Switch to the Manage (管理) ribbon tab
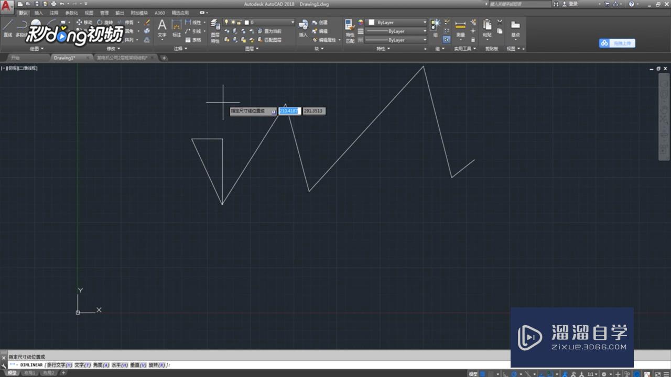Screen dimensions: 671x377 [x=104, y=13]
